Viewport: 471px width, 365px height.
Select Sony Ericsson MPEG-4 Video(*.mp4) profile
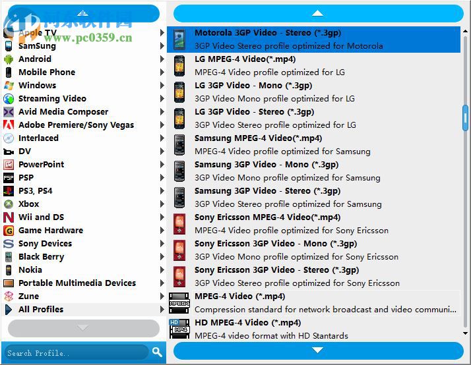pos(313,225)
